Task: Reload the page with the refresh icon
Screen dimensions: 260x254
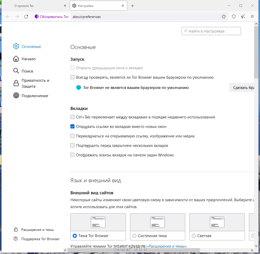Action: tap(26, 17)
